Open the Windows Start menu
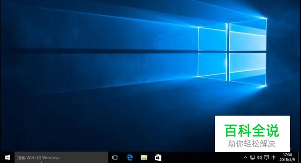The image size is (301, 163). 7,157
